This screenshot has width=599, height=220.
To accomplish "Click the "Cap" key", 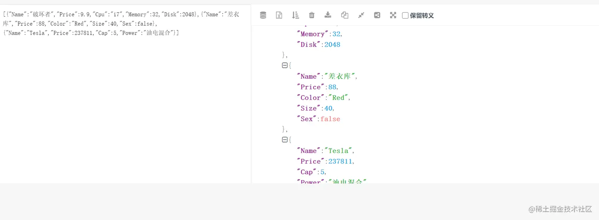I will point(307,172).
